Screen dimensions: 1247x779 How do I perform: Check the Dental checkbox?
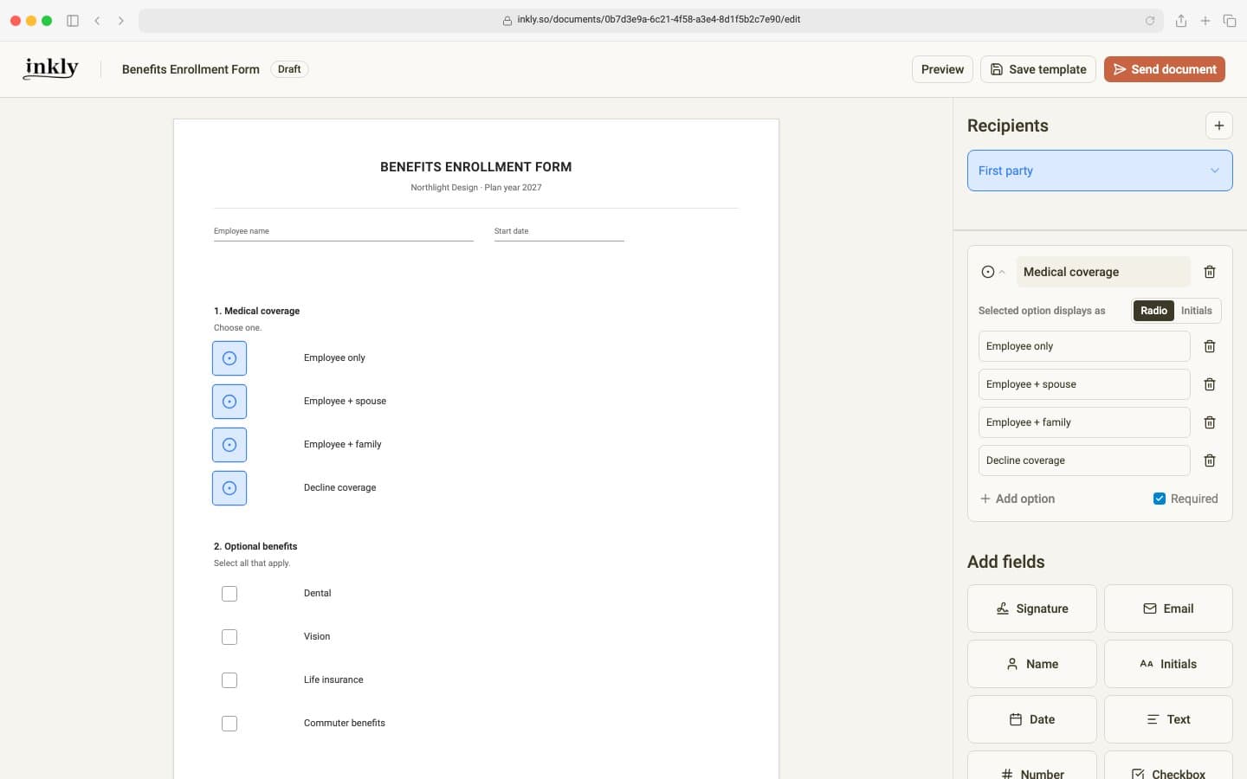(x=229, y=594)
